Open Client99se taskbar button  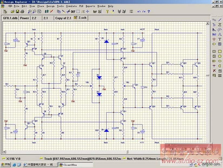(x=70, y=164)
